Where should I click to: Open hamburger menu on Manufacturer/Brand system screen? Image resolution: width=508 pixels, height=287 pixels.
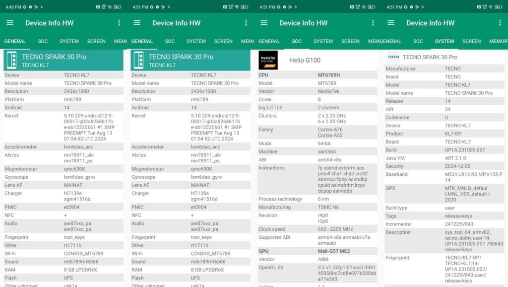click(391, 23)
